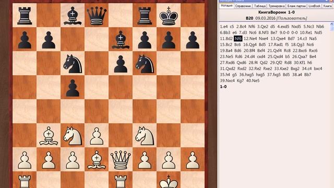Jump to move 10.Re1 in notation
This screenshot has height=188, width=334.
coord(306,32)
